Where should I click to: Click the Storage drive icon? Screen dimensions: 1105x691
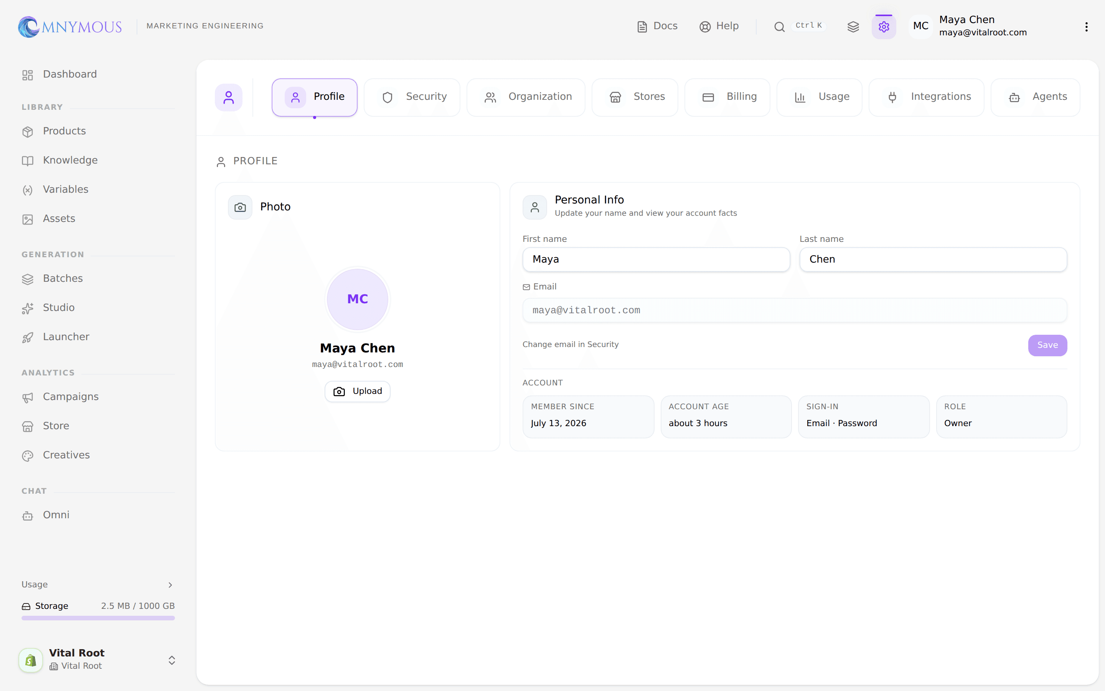(x=26, y=607)
